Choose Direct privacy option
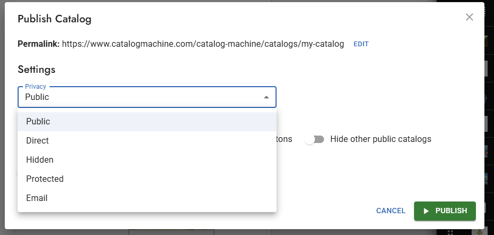494x235 pixels. pyautogui.click(x=147, y=141)
